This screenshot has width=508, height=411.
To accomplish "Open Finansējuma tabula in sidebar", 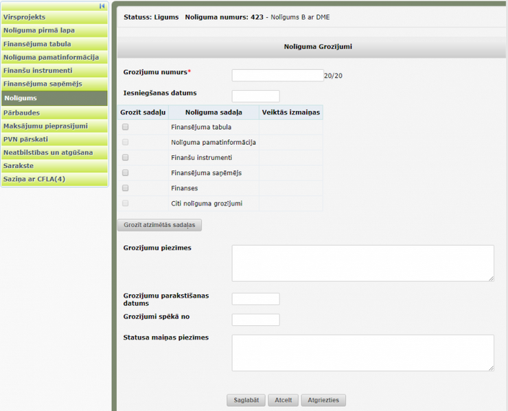I will tap(54, 44).
